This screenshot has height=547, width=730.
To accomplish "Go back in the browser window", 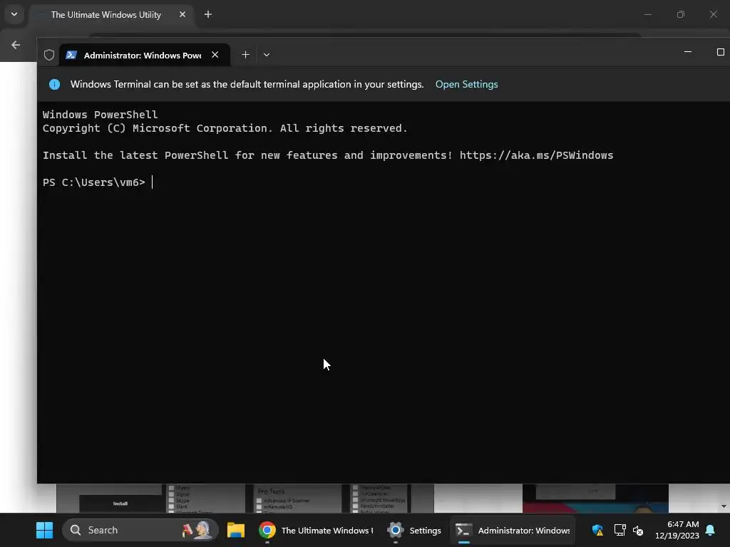I will (x=16, y=45).
